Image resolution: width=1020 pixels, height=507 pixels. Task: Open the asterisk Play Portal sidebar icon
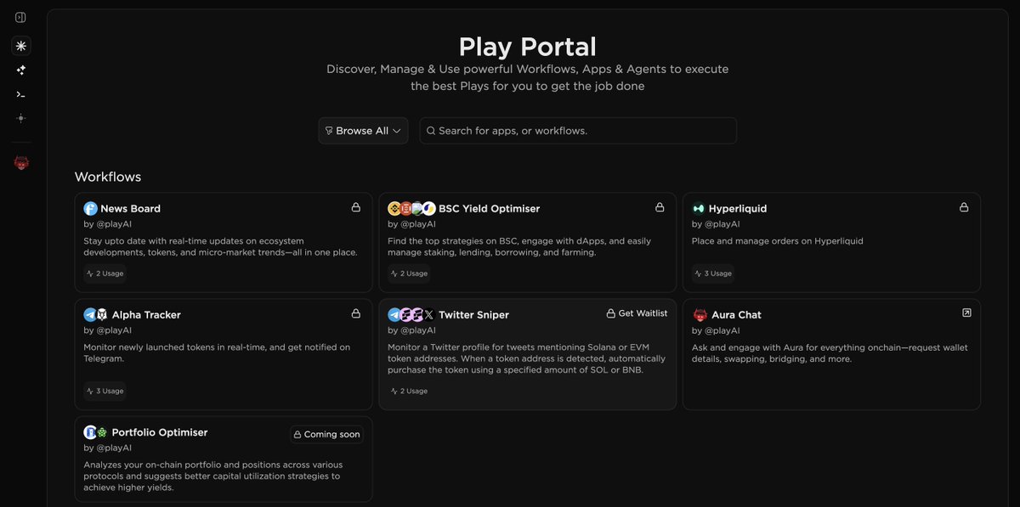point(20,46)
